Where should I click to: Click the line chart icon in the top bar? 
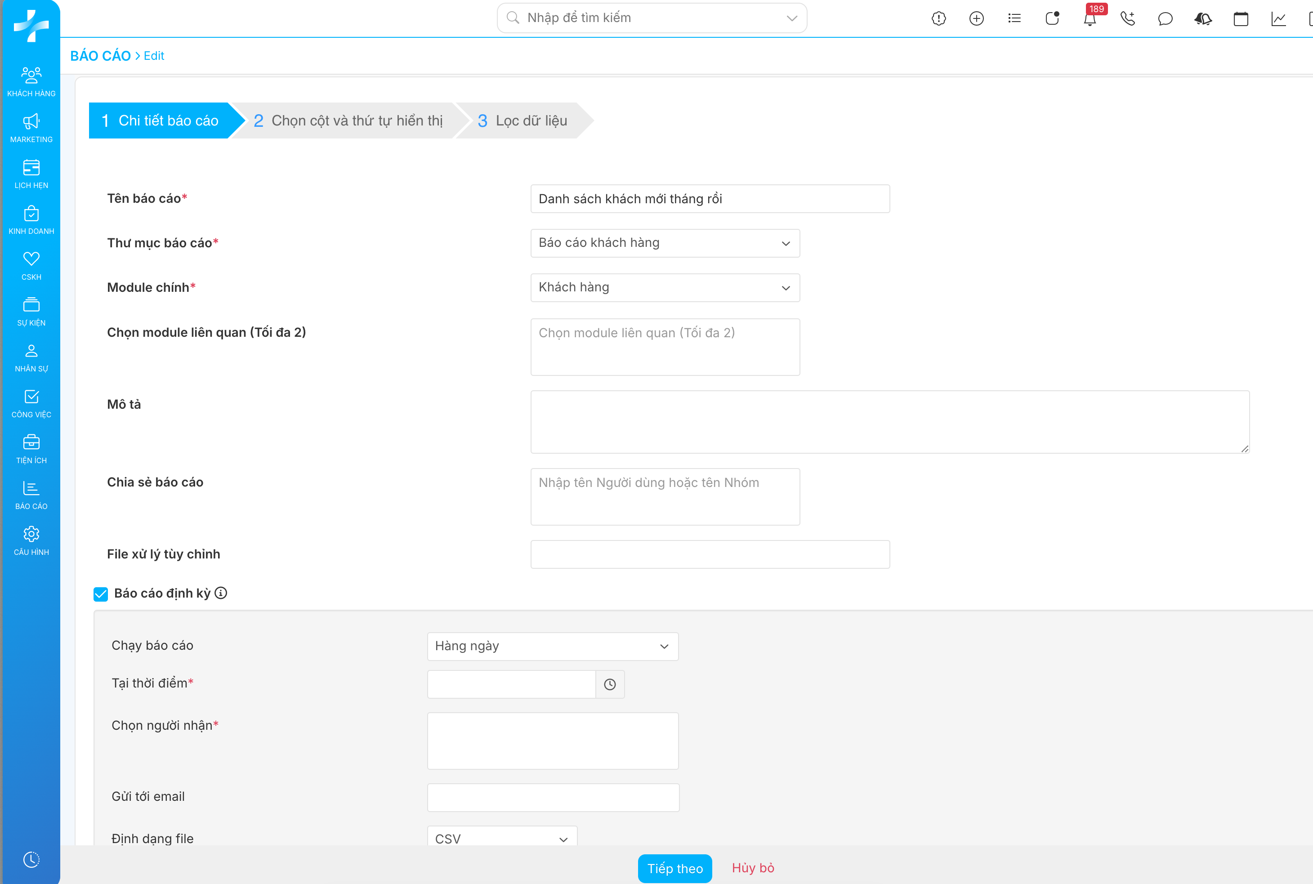coord(1278,18)
